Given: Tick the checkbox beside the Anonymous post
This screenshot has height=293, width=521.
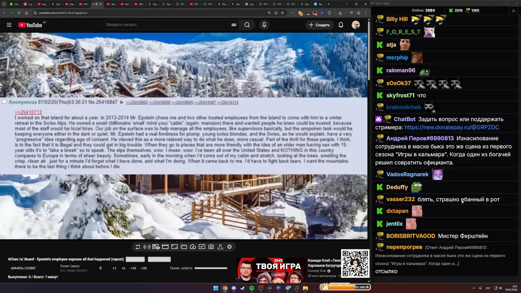Looking at the screenshot, I should pos(4,102).
